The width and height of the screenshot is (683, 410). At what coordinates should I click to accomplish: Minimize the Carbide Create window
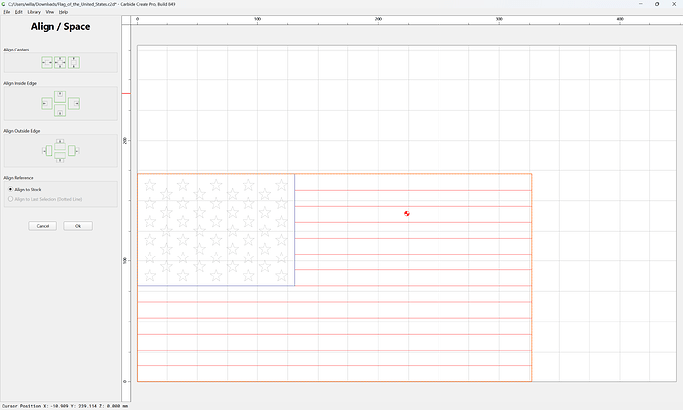click(x=641, y=4)
